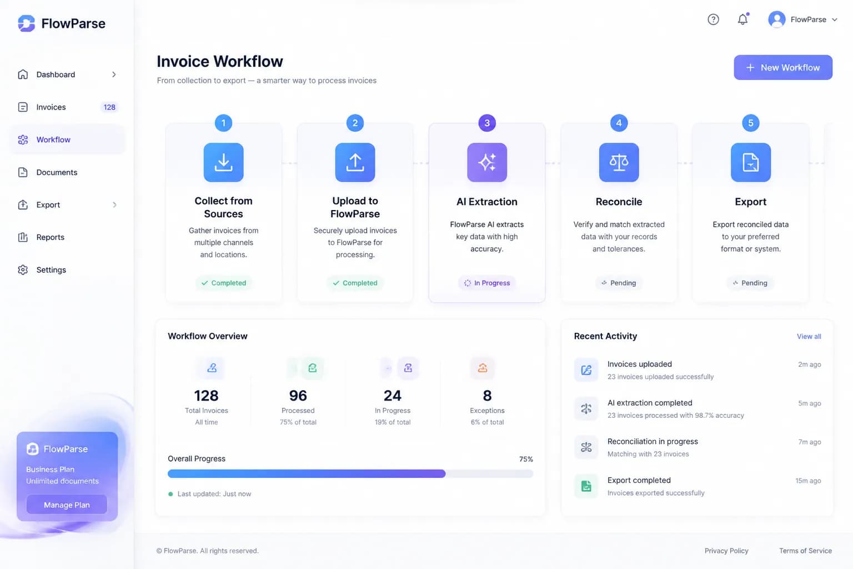
Task: Click the Export completed activity icon
Action: pyautogui.click(x=586, y=486)
